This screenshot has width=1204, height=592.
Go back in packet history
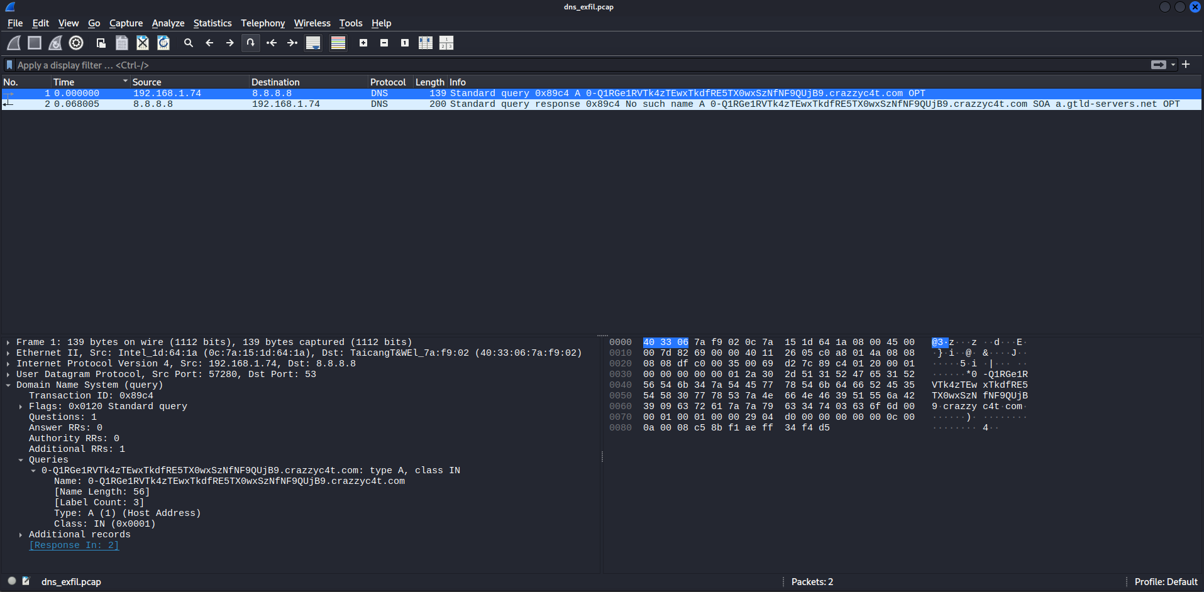tap(209, 43)
